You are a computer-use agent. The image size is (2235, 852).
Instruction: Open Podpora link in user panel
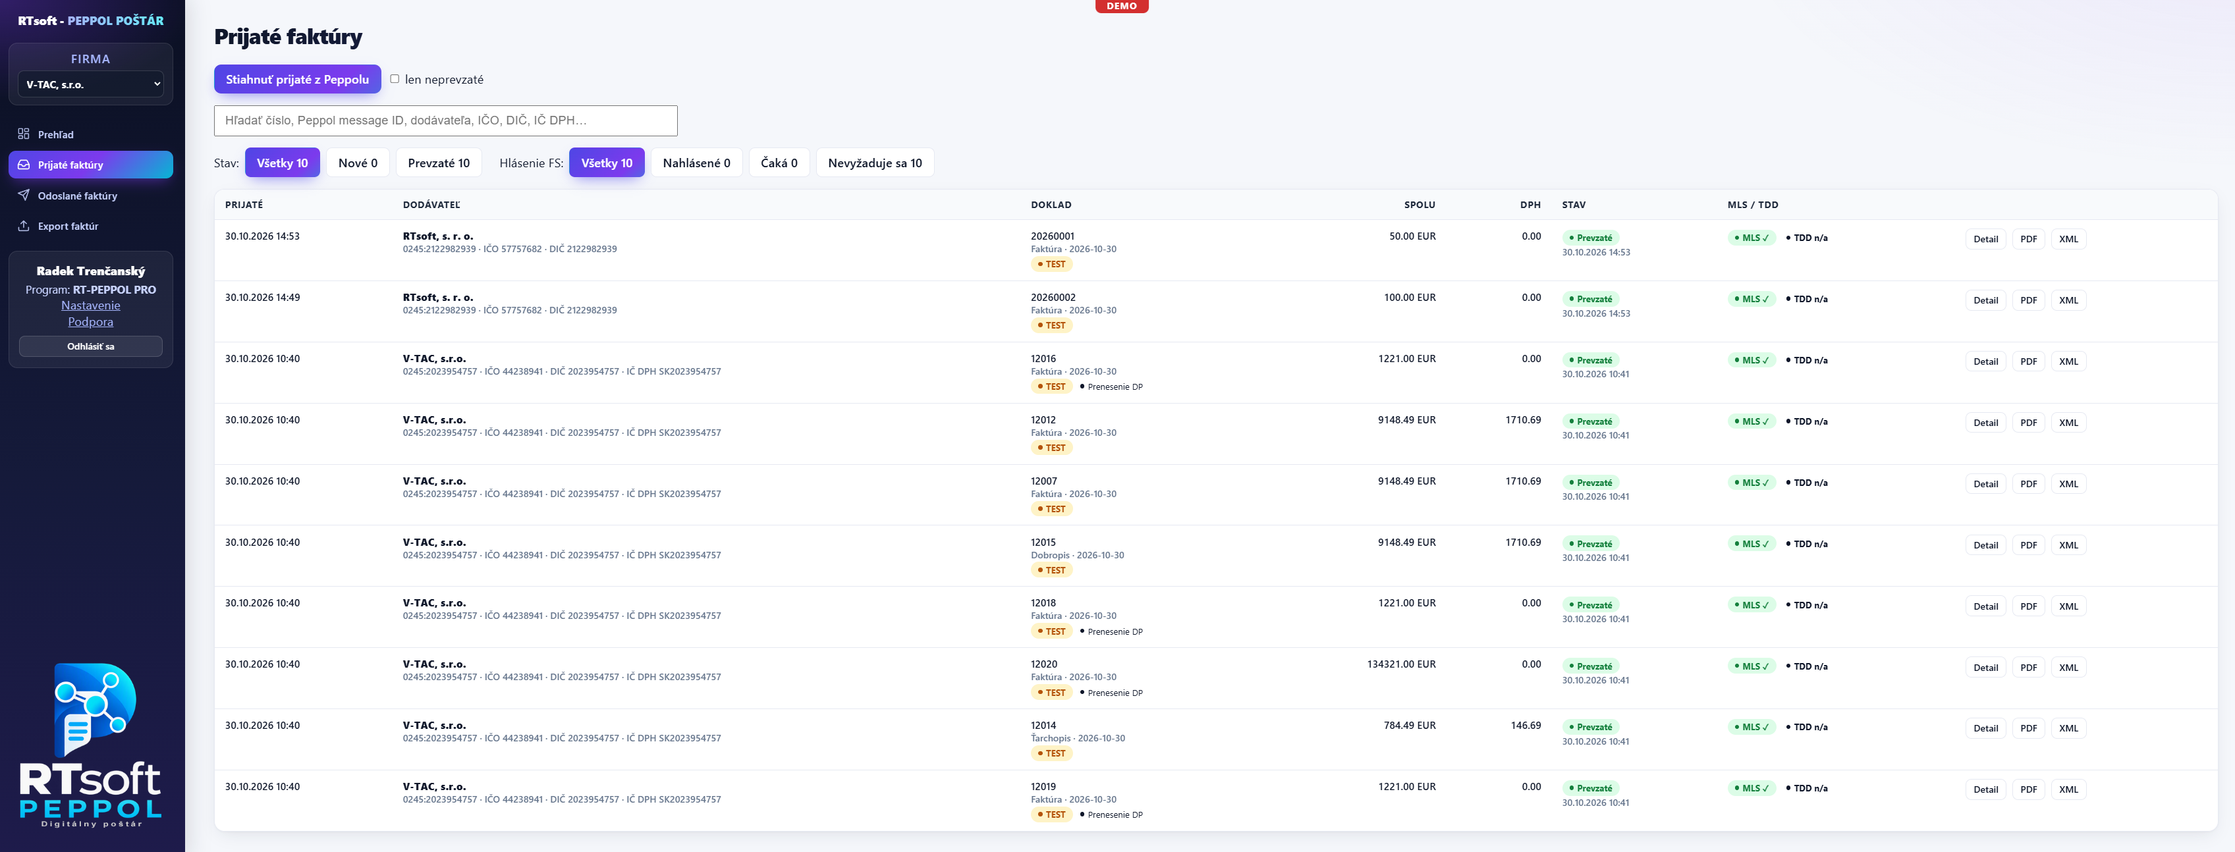[x=90, y=322]
